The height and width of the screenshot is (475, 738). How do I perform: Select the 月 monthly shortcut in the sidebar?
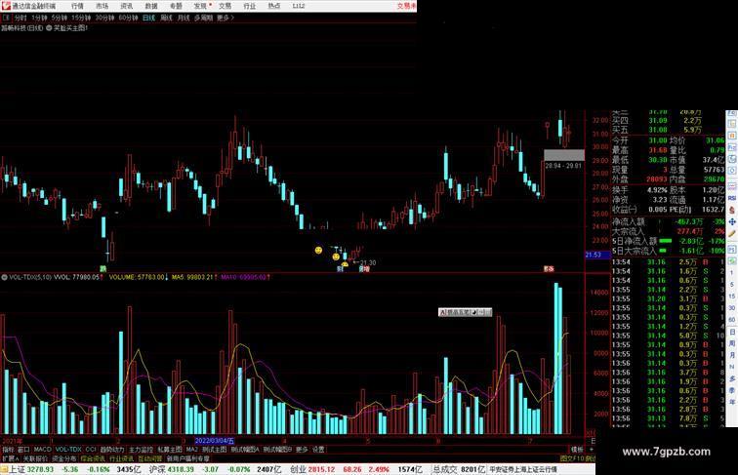click(x=732, y=355)
